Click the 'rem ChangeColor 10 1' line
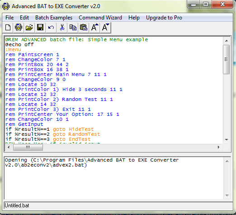This screenshot has width=236, height=215. 37,119
